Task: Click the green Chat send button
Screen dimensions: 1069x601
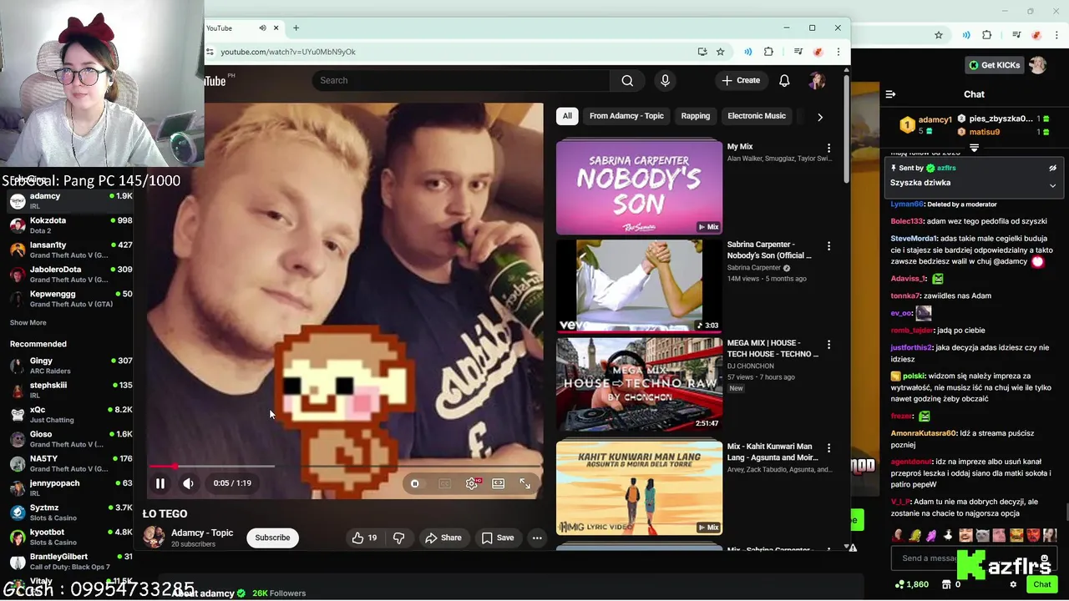Action: pyautogui.click(x=1041, y=584)
